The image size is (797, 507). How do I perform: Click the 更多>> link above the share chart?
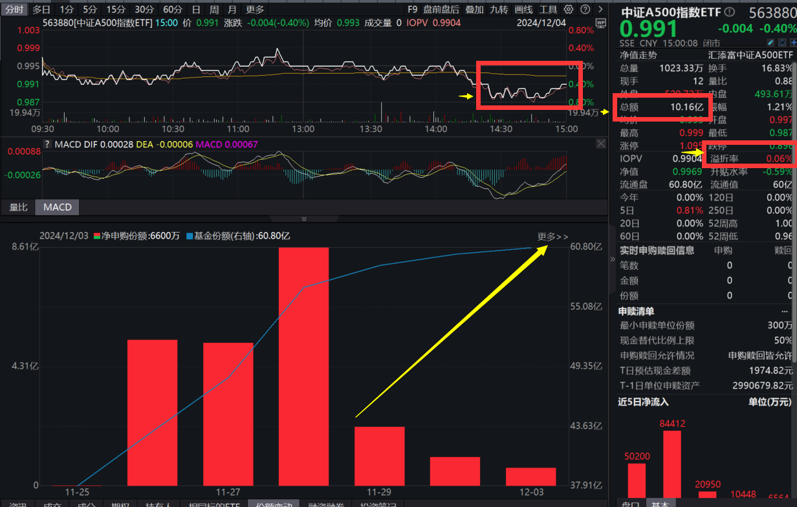point(552,237)
